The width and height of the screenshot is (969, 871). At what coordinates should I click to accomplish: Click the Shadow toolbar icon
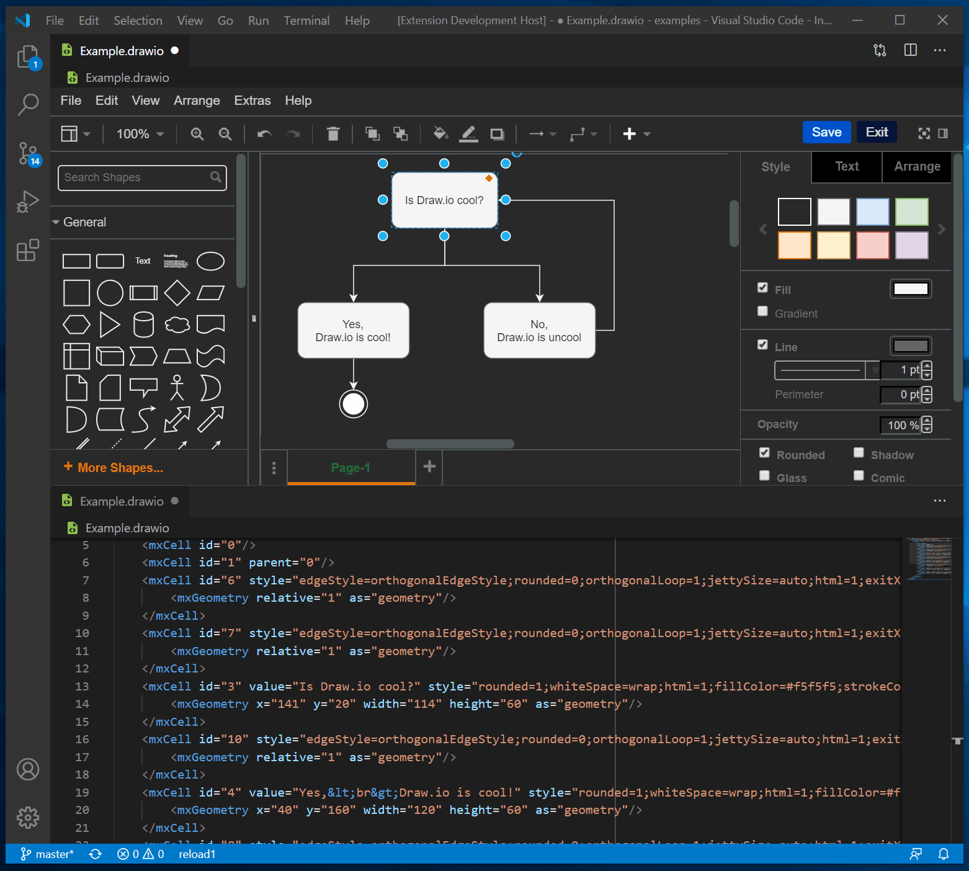[496, 133]
